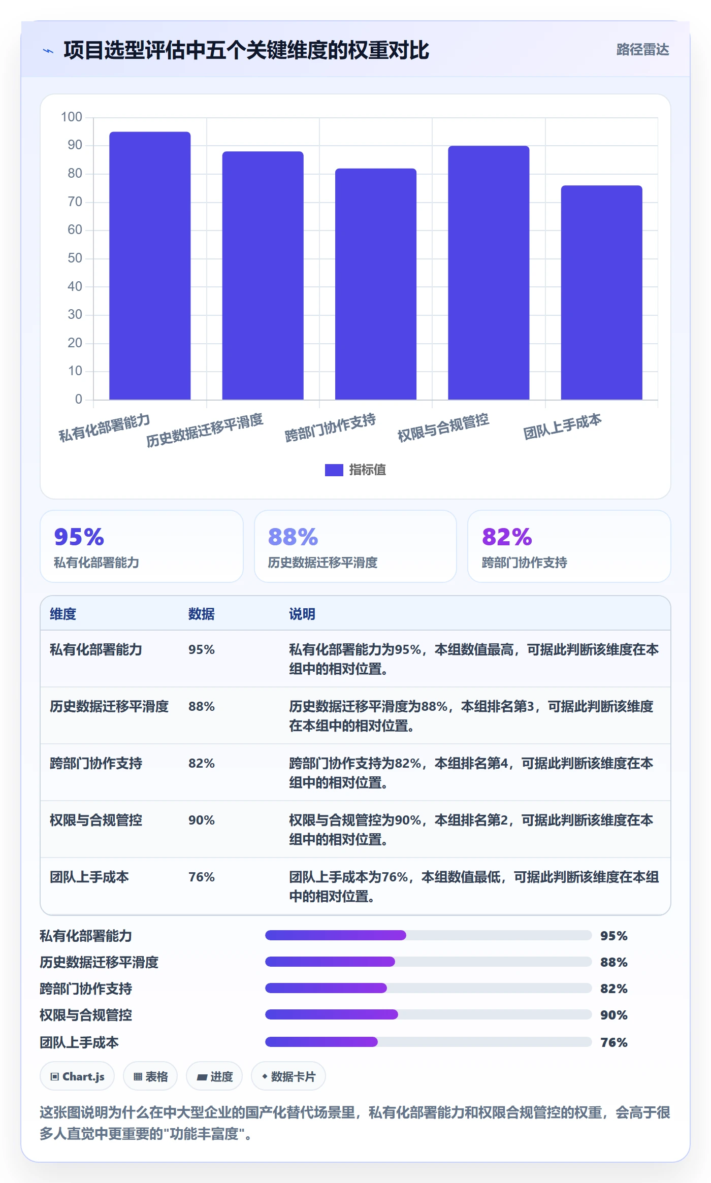Click the 权限与合规管控 progress bar
Image resolution: width=711 pixels, height=1183 pixels.
tap(429, 1014)
